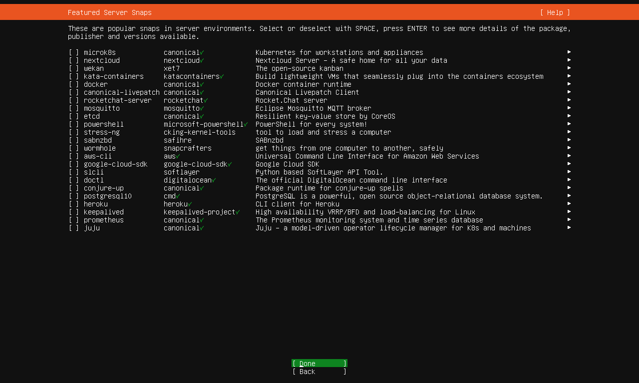Expand details for the etcd snap

coord(569,116)
